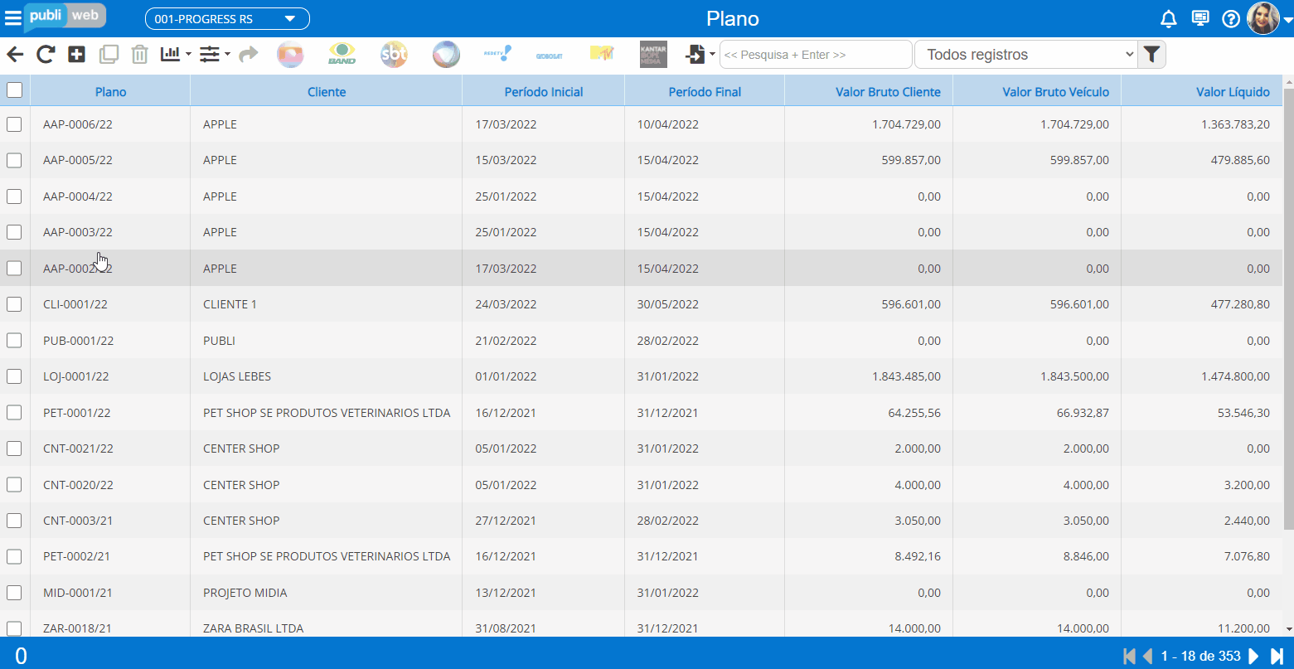The height and width of the screenshot is (669, 1294).
Task: Click the SBT network logo
Action: click(394, 55)
